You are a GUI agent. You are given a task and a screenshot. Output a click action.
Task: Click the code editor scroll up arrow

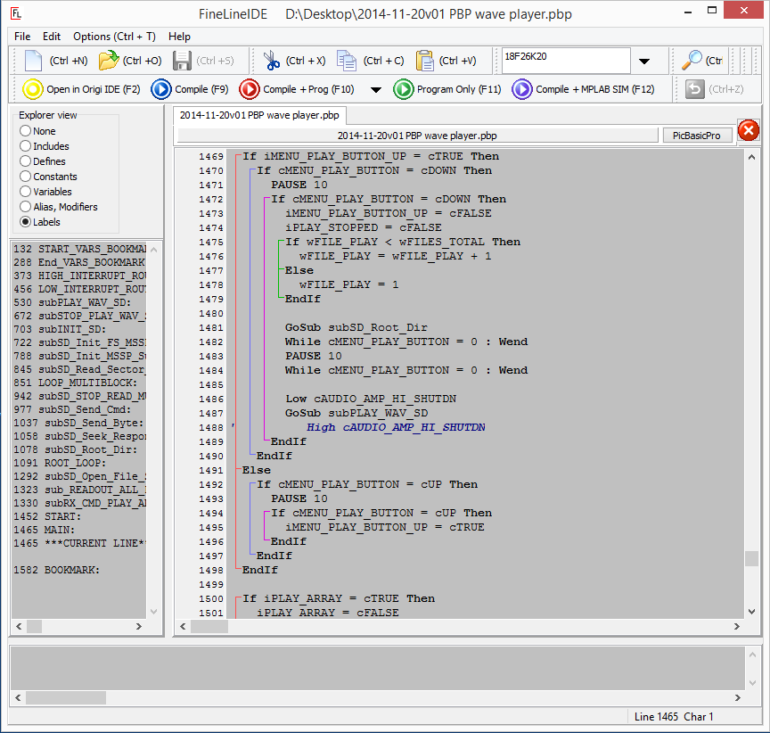751,157
